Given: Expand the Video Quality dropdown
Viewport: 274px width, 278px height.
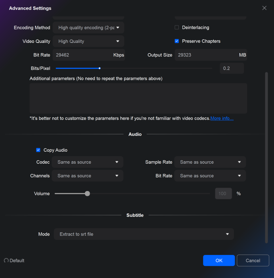Looking at the screenshot, I should [89, 41].
